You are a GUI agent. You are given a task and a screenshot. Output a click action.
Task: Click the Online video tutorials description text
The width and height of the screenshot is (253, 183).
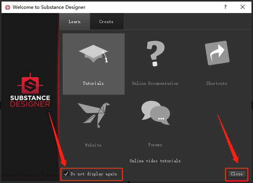155,161
